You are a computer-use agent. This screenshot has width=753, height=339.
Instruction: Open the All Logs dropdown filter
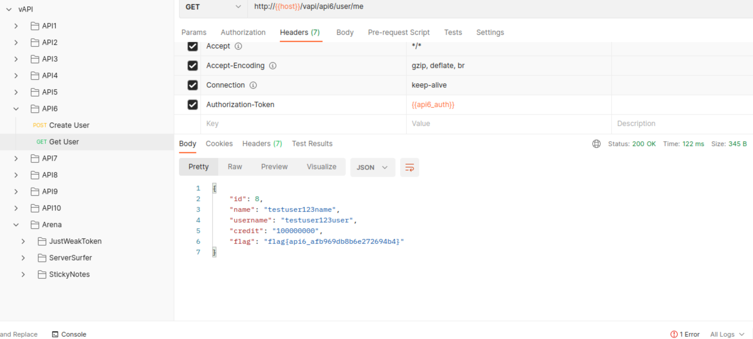click(727, 334)
